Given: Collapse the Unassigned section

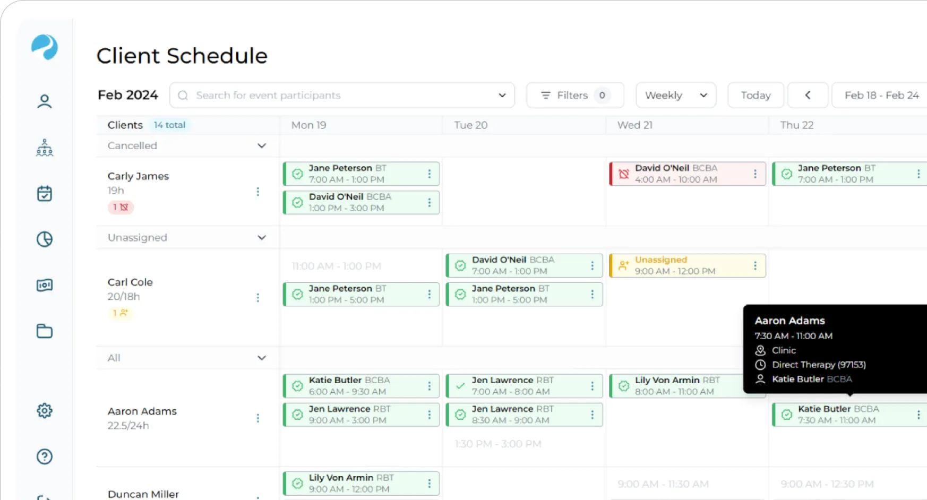Looking at the screenshot, I should pyautogui.click(x=262, y=237).
